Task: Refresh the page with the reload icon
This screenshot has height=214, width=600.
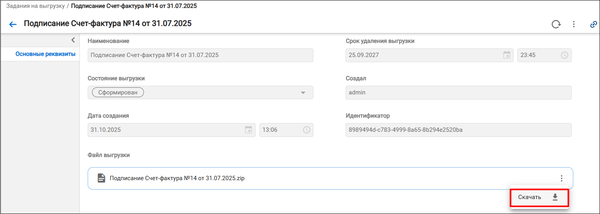Action: point(556,24)
